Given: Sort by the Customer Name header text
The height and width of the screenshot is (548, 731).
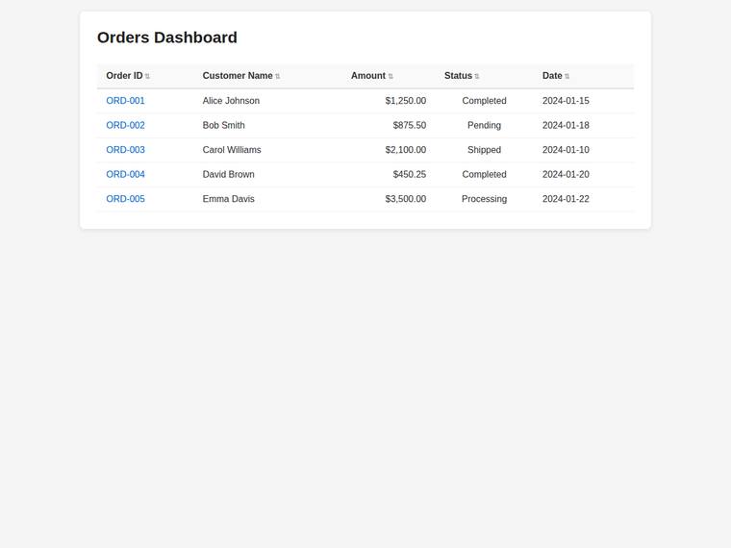Looking at the screenshot, I should (238, 76).
